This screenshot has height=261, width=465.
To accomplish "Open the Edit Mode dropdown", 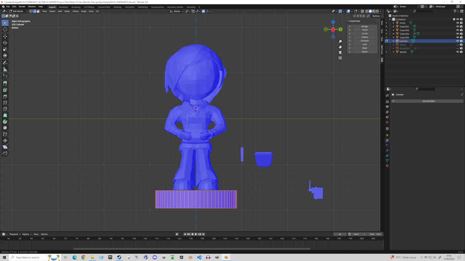I will click(x=18, y=11).
